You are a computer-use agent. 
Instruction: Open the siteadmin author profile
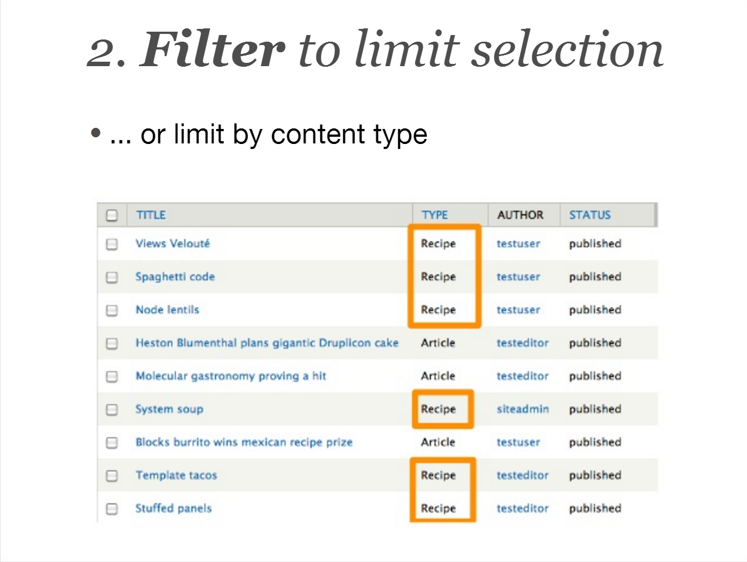point(522,409)
